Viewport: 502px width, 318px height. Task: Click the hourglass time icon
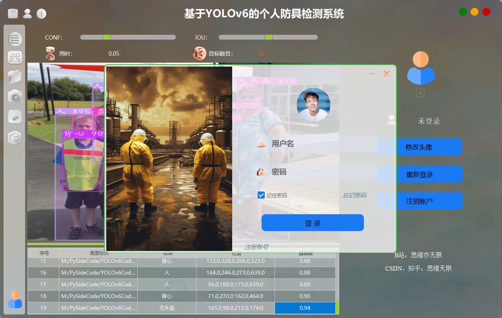(50, 53)
